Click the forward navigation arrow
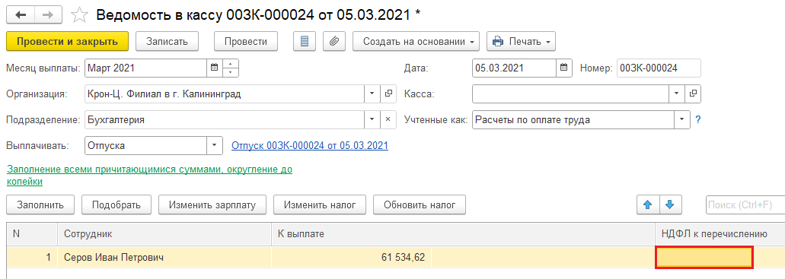The height and width of the screenshot is (279, 785). pyautogui.click(x=48, y=15)
